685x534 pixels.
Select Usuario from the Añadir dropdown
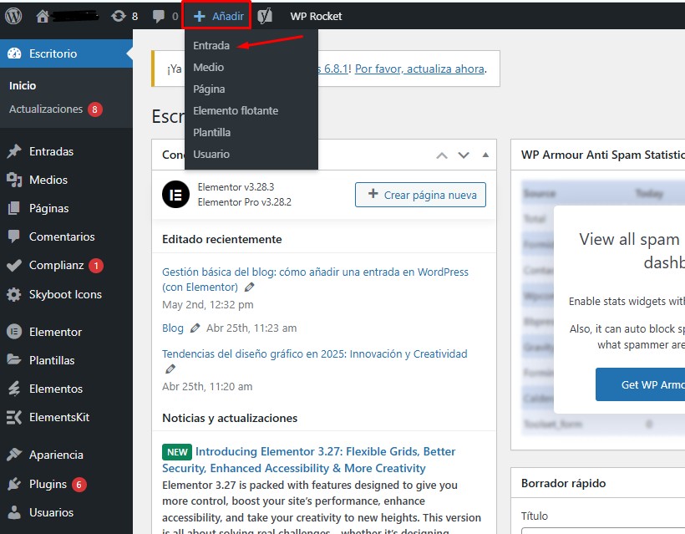211,155
